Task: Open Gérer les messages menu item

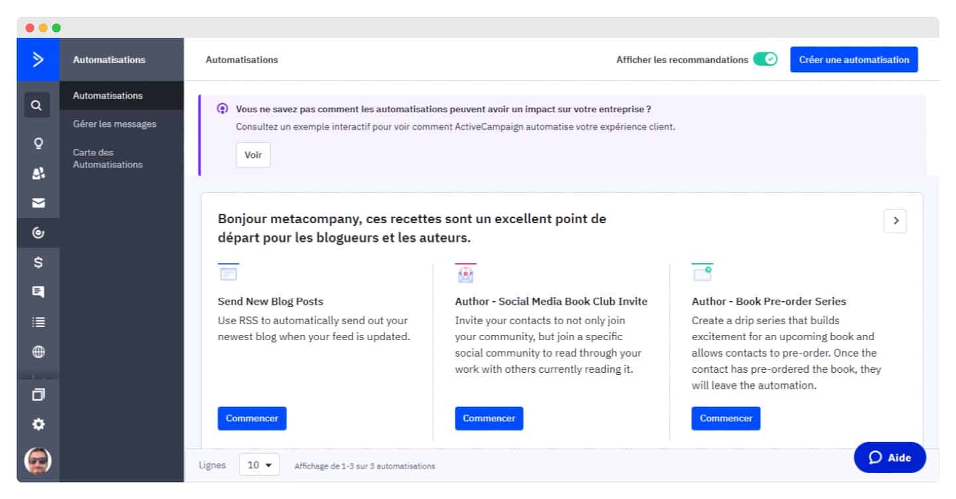Action: point(115,124)
